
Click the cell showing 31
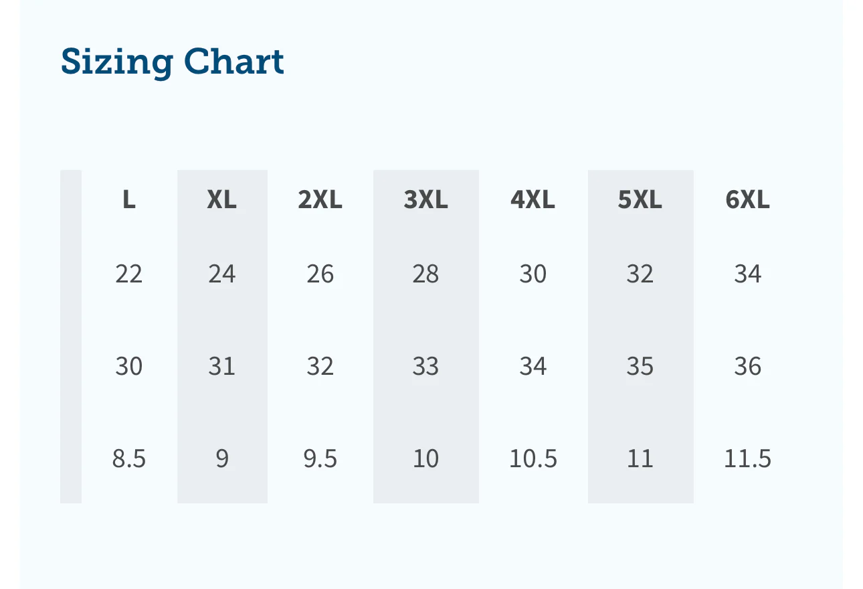click(222, 366)
